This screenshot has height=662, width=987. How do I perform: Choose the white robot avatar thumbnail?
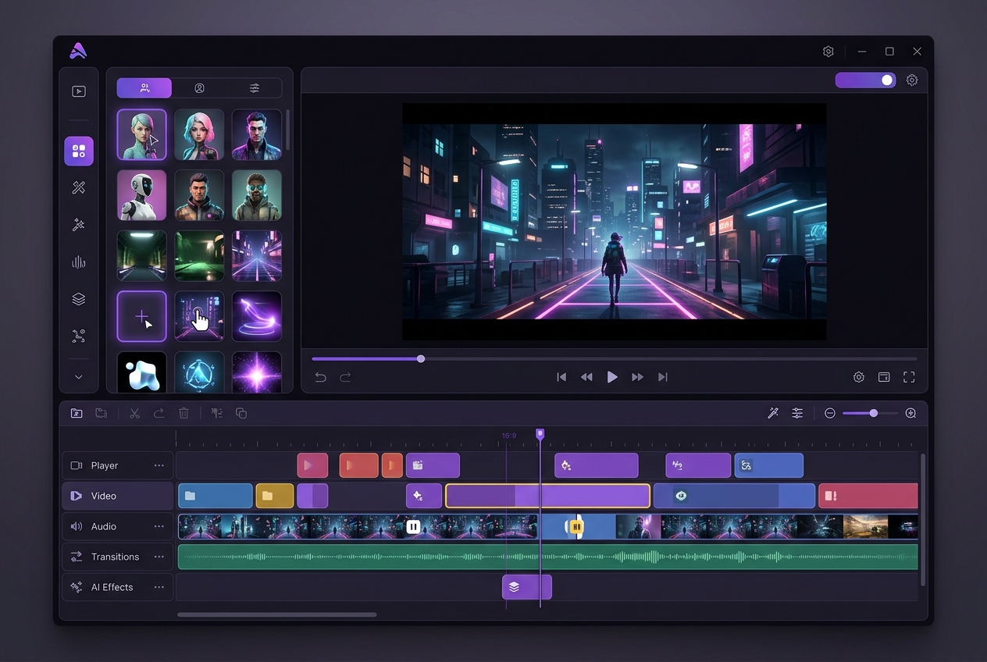click(x=142, y=195)
